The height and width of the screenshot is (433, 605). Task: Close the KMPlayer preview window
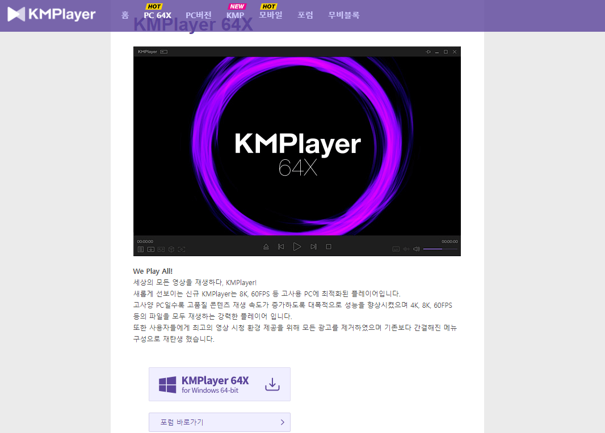pos(455,52)
